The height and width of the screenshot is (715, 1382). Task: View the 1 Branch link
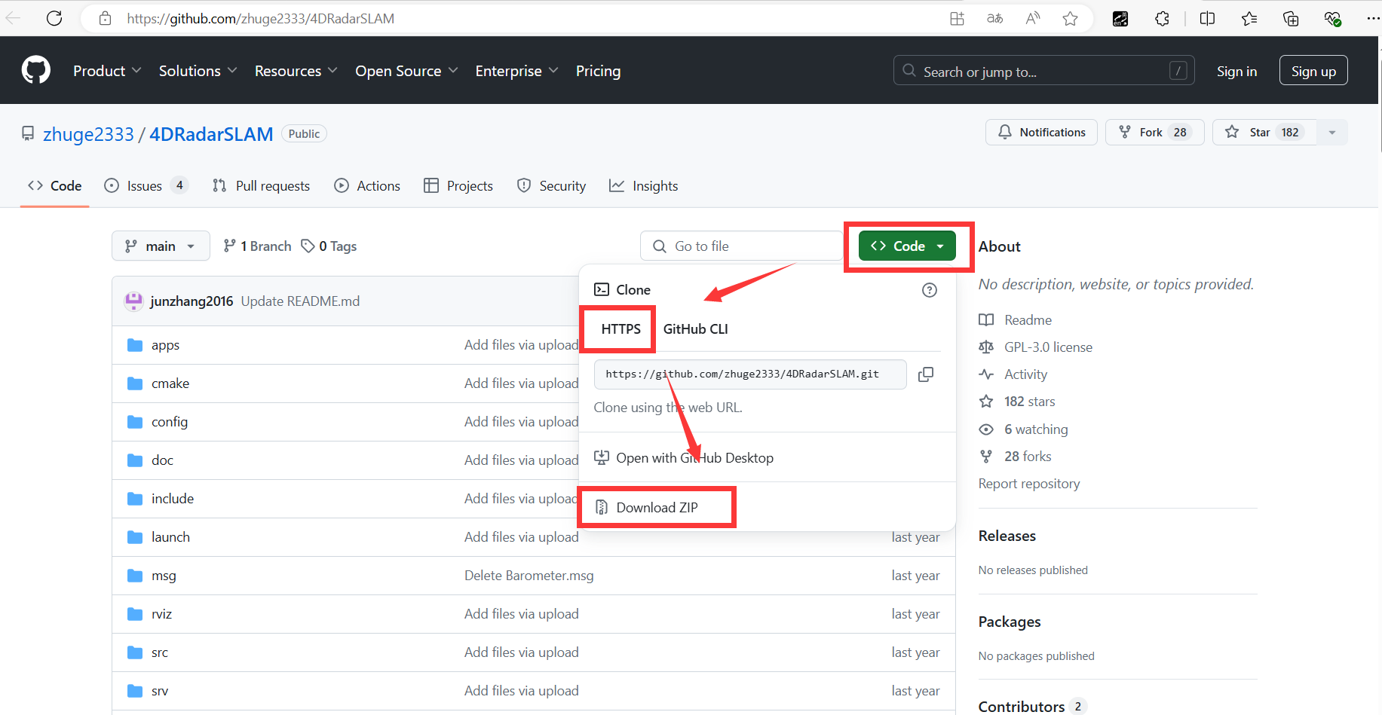tap(257, 246)
